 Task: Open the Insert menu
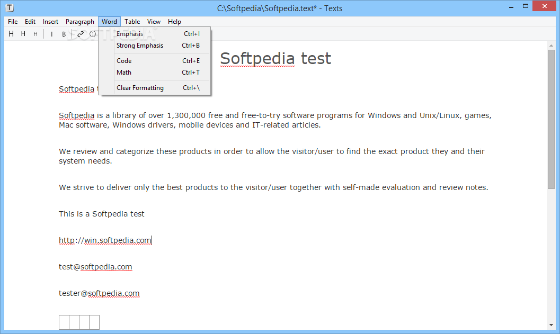[50, 21]
